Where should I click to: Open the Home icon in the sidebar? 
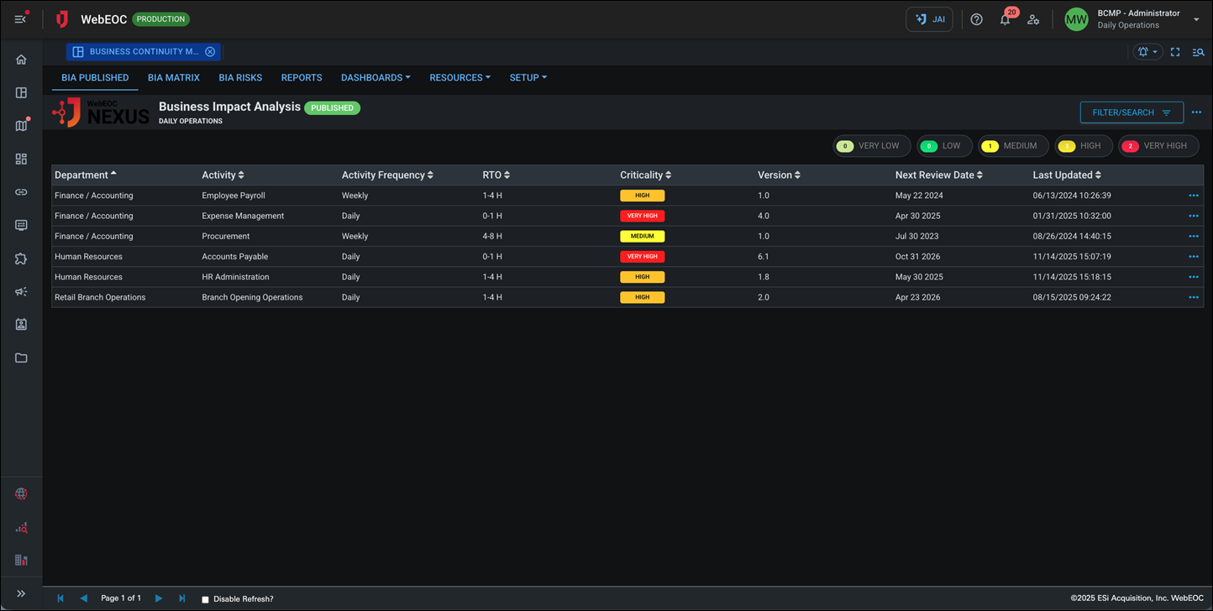21,59
